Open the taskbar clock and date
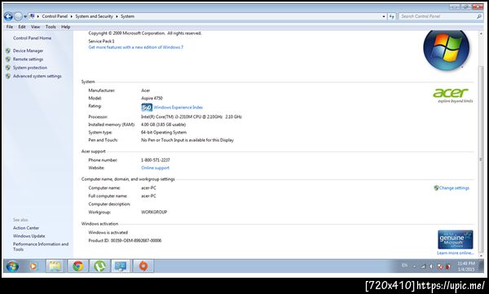The width and height of the screenshot is (489, 294). [466, 266]
